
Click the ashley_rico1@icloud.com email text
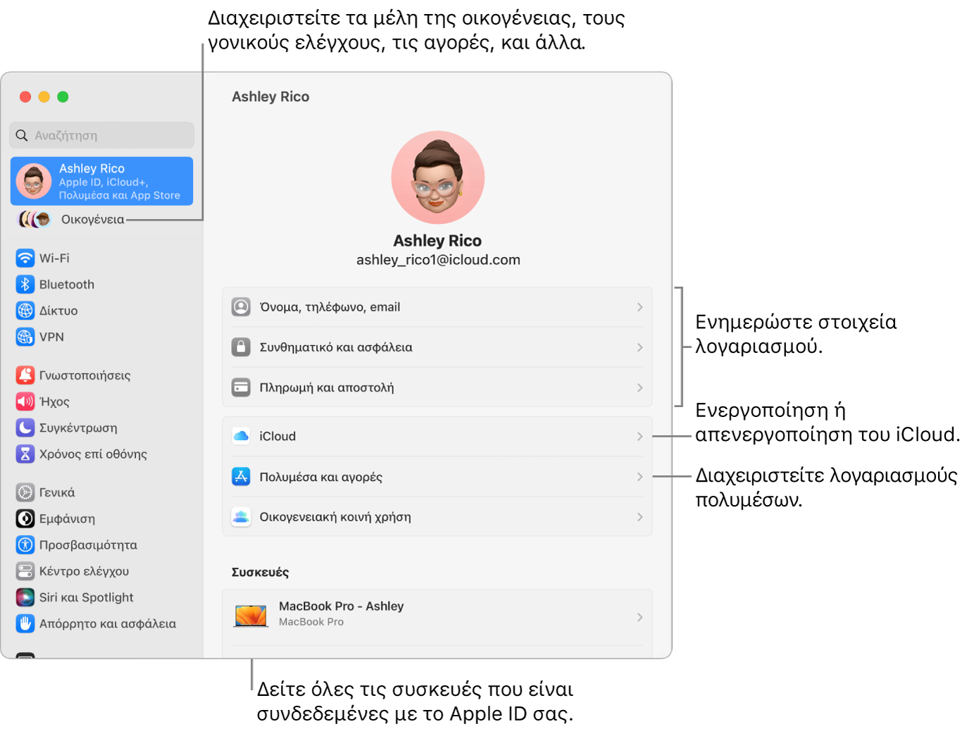(438, 260)
